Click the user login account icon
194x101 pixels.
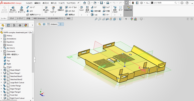[182, 3]
